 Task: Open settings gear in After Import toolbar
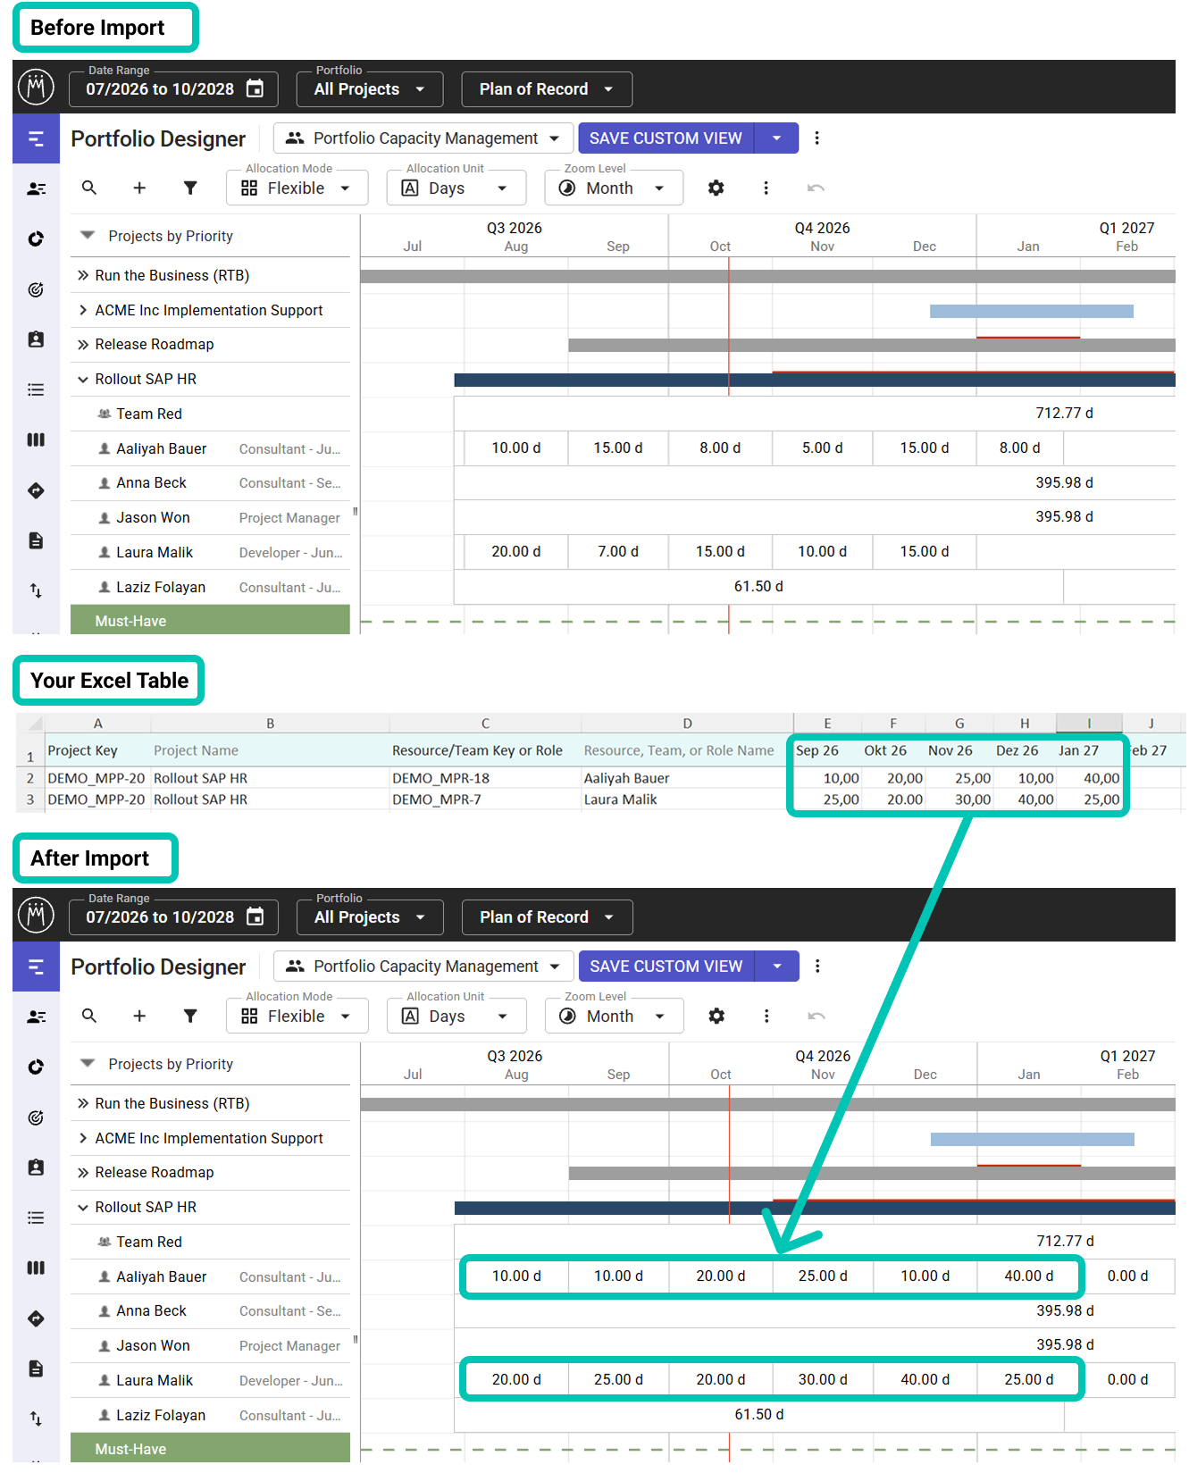point(716,1016)
